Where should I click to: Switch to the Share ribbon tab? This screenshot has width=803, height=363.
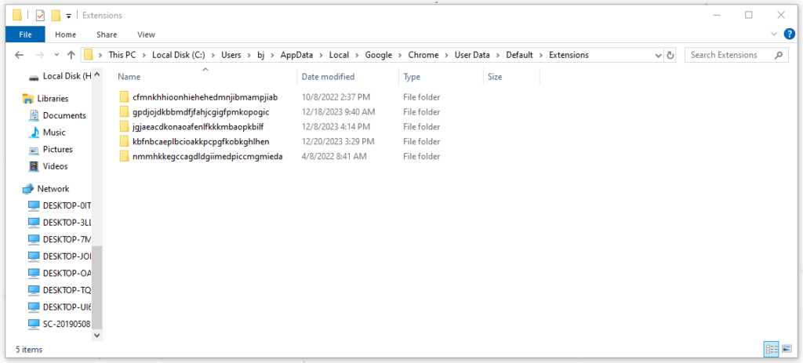107,34
